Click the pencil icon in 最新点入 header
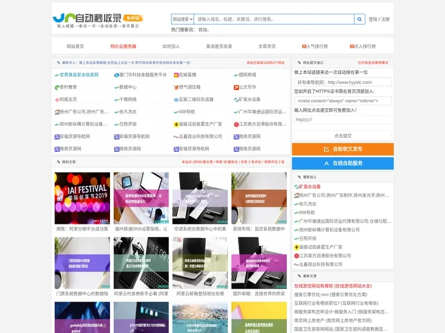445x333 pixels. coord(59,62)
